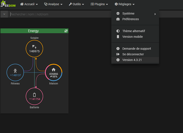Toggle the Thème alternatif option
The image size is (183, 133).
(x=134, y=31)
